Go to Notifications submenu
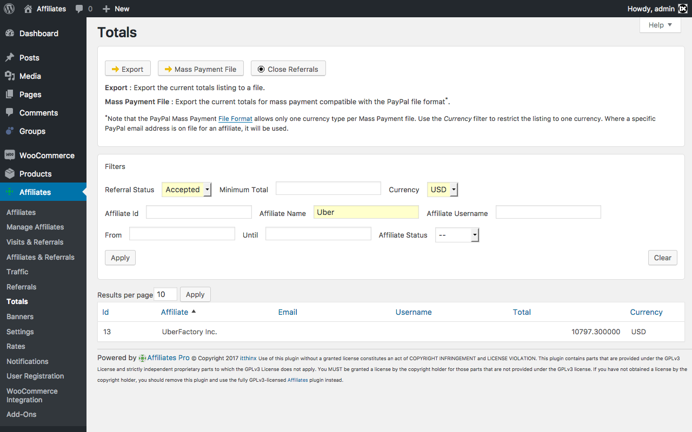The height and width of the screenshot is (432, 692). click(x=28, y=361)
